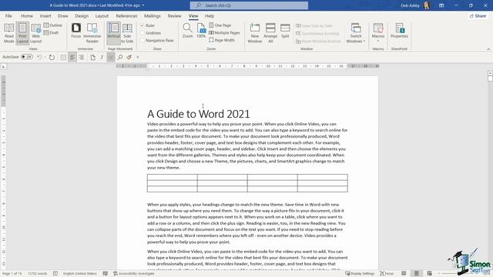Click the Undo button in Quick Access toolbar

39,57
